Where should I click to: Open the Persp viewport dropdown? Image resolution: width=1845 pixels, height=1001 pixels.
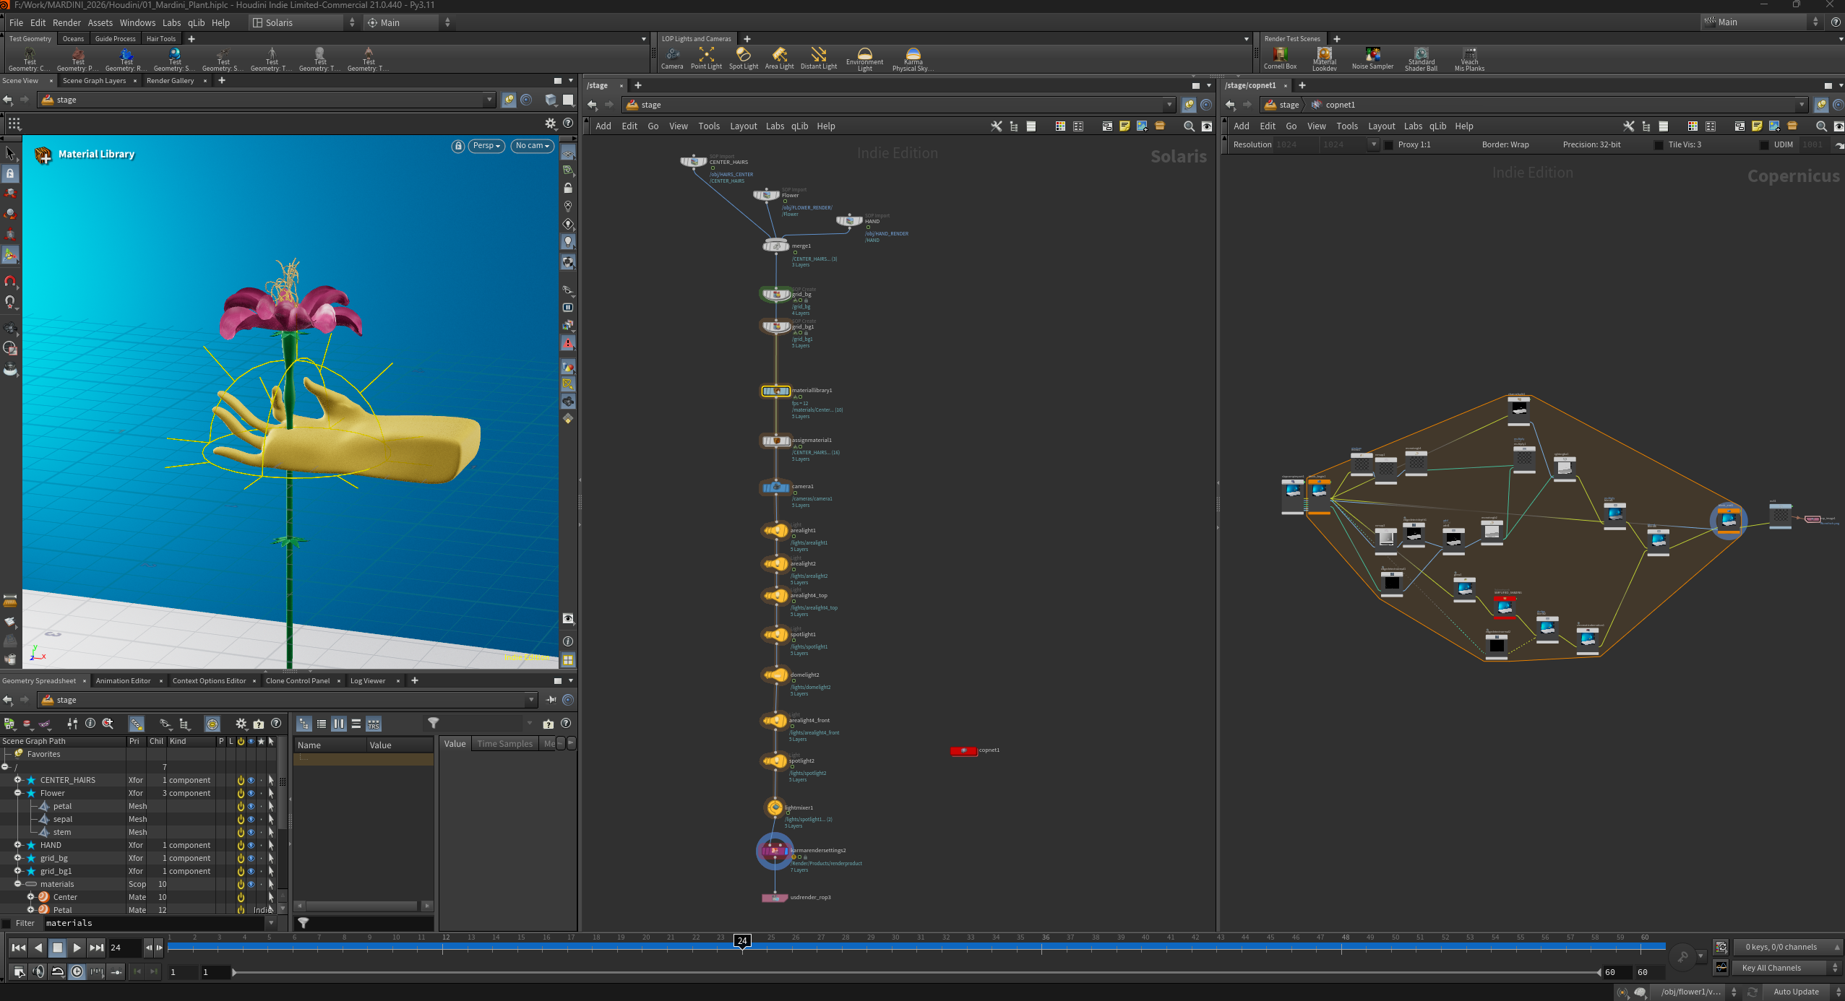[x=486, y=146]
